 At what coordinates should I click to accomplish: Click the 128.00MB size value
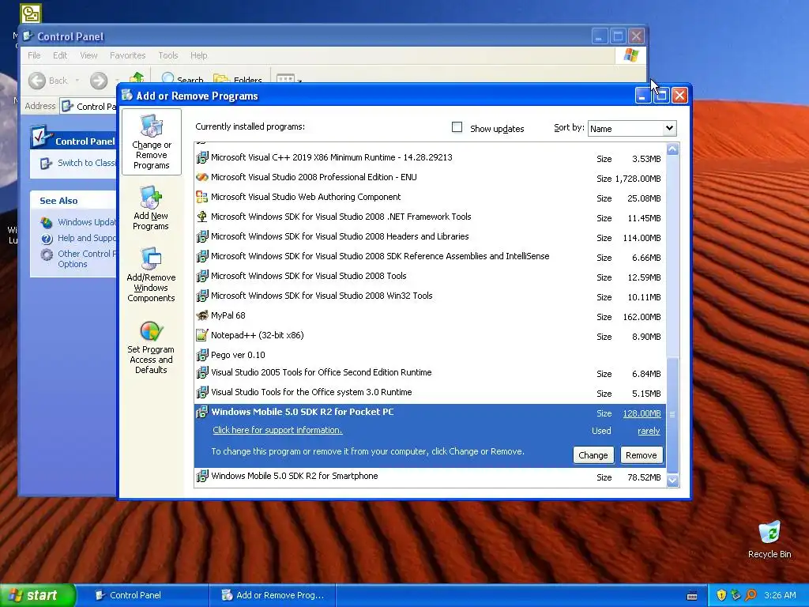[x=642, y=413]
